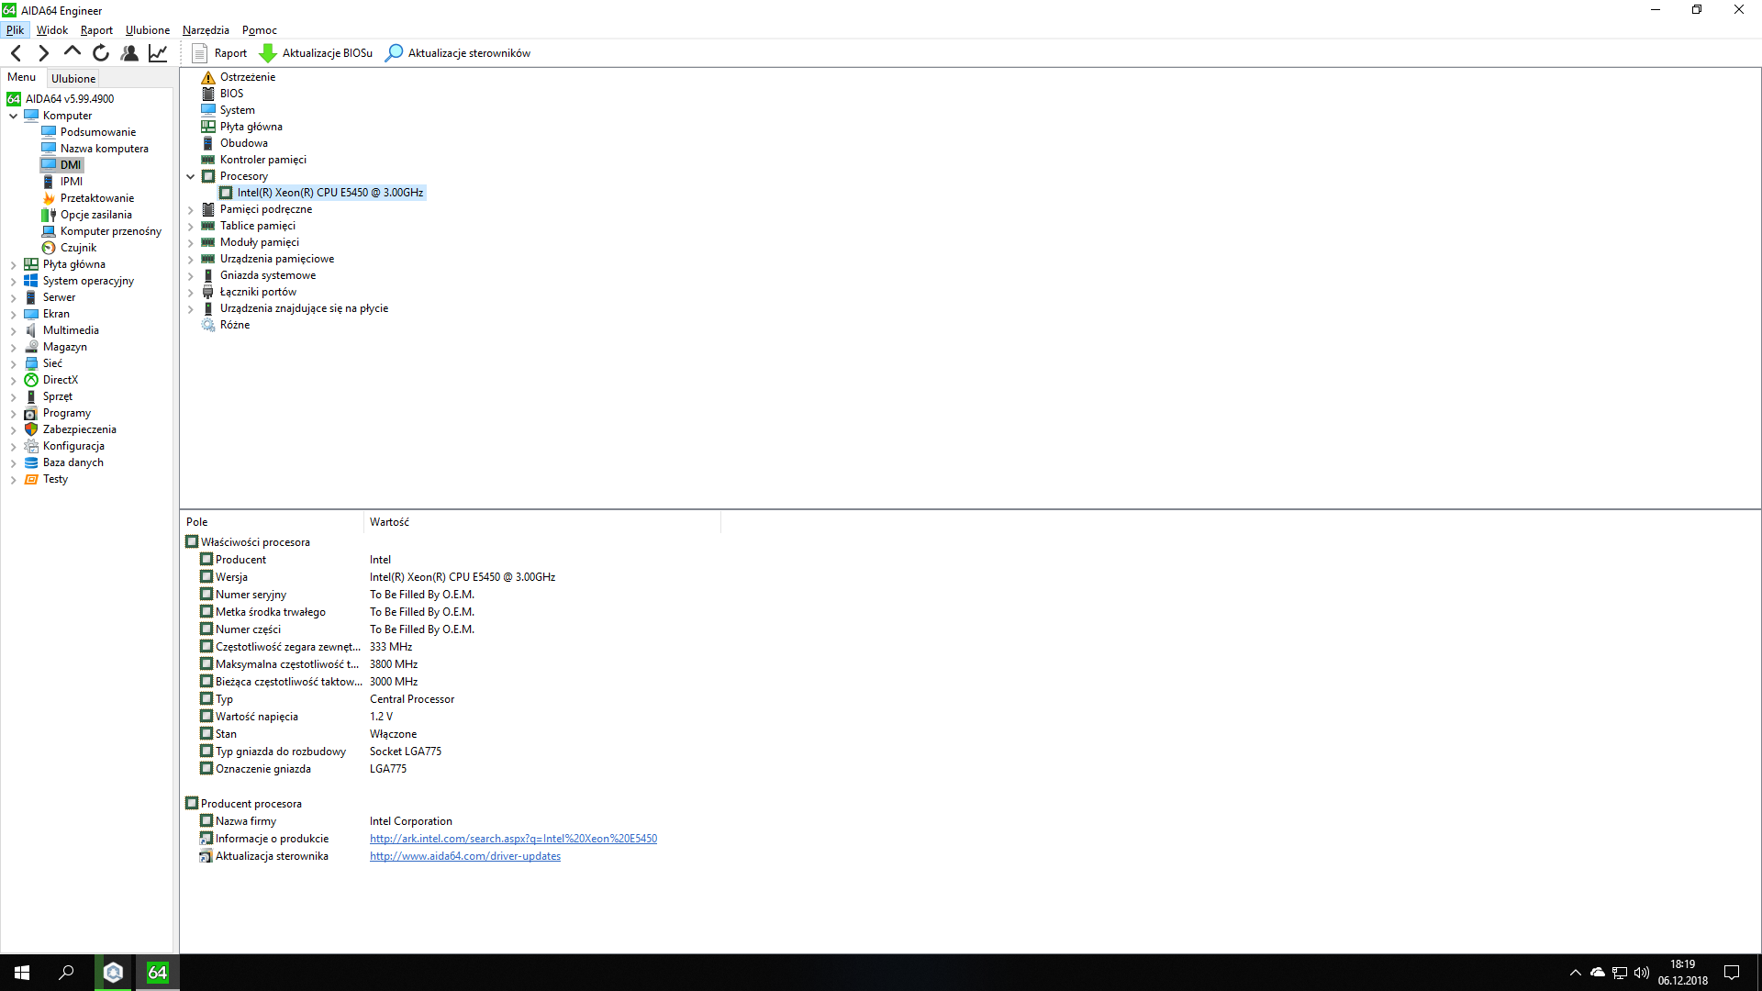The width and height of the screenshot is (1762, 991).
Task: Open the Windows Start menu
Action: [x=22, y=973]
